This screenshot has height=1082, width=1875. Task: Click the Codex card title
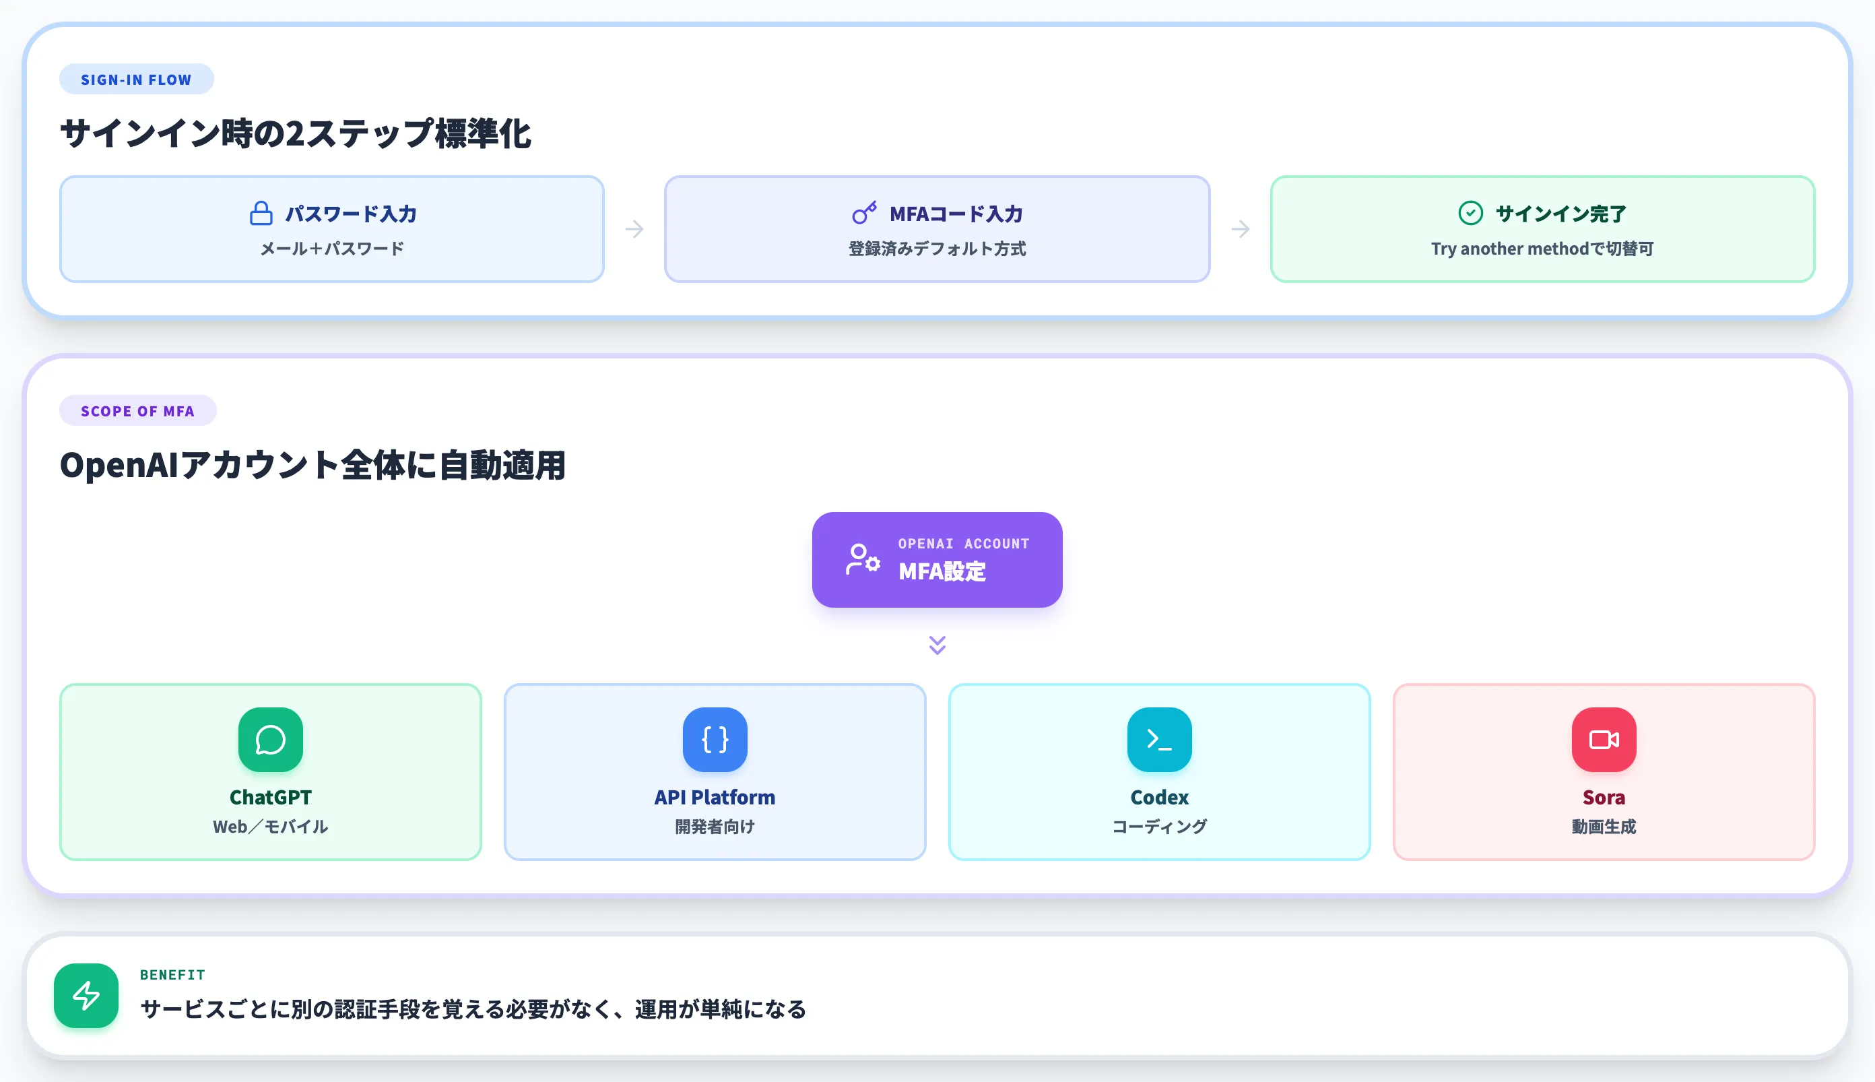(1159, 798)
